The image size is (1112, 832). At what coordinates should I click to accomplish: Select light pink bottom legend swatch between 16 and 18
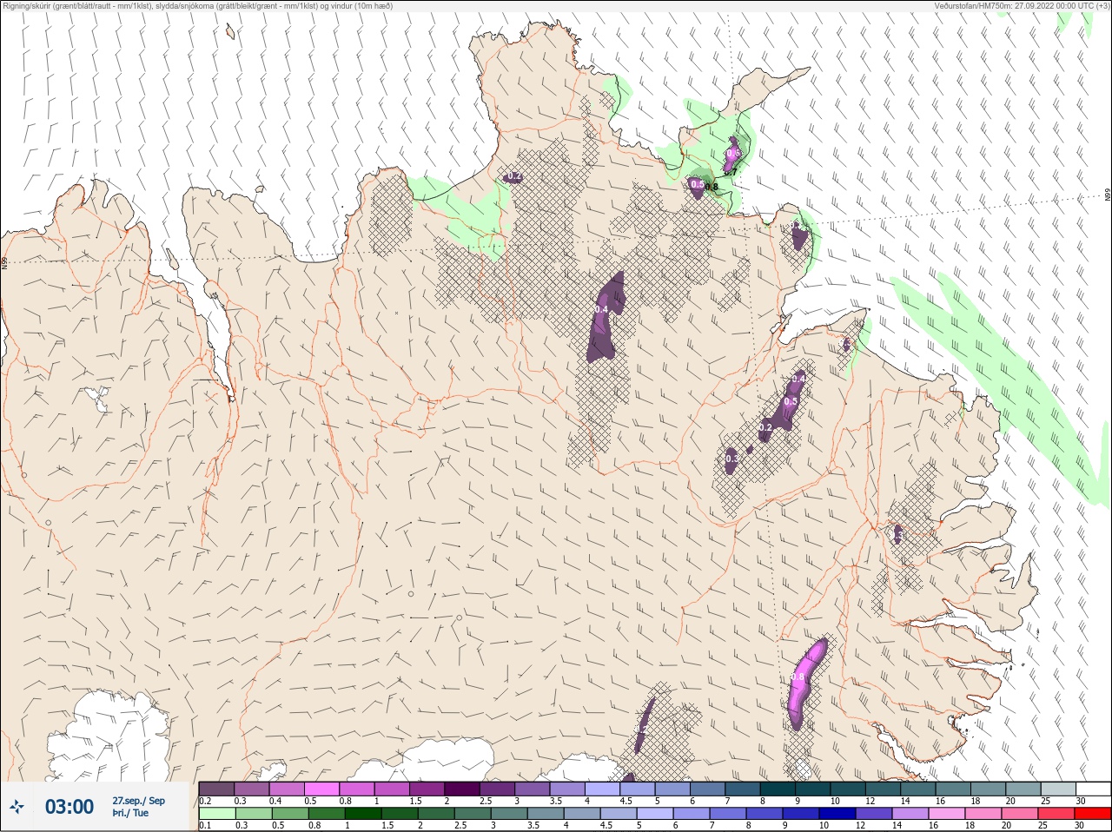pos(949,814)
